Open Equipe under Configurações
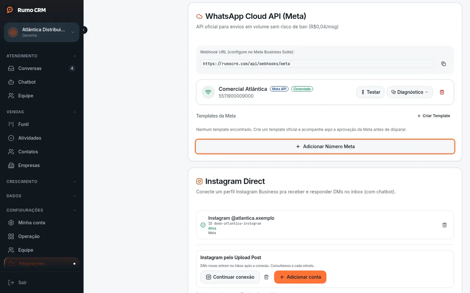 click(x=41, y=250)
